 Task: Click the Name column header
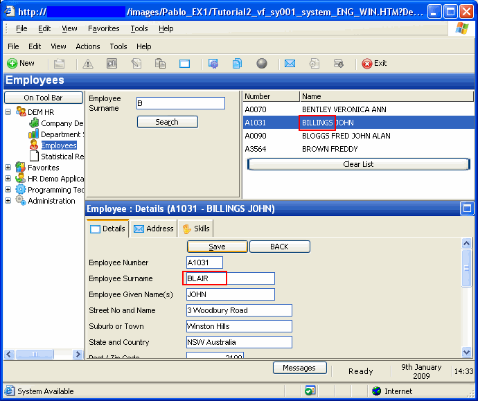(387, 96)
